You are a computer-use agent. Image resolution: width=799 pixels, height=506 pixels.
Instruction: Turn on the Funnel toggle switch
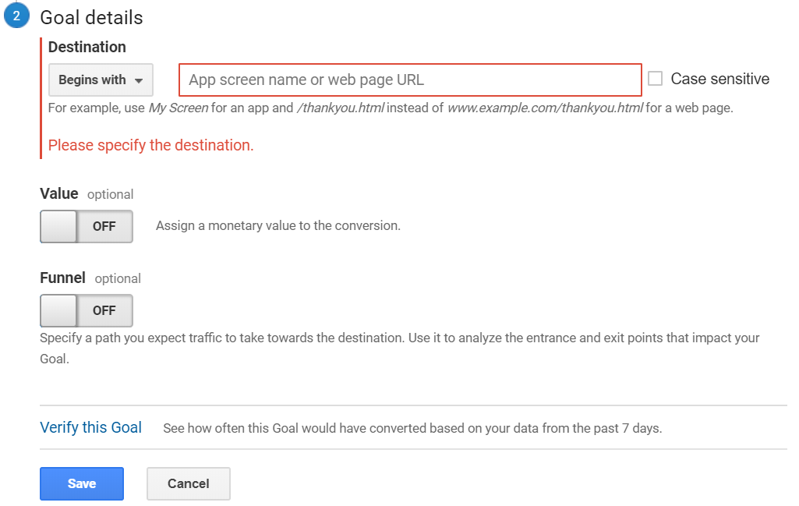point(87,310)
